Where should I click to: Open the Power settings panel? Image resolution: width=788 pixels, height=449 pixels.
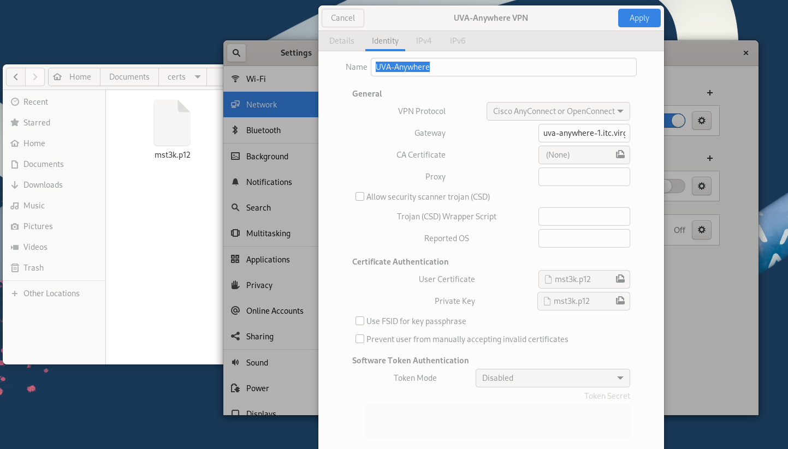[x=258, y=388]
